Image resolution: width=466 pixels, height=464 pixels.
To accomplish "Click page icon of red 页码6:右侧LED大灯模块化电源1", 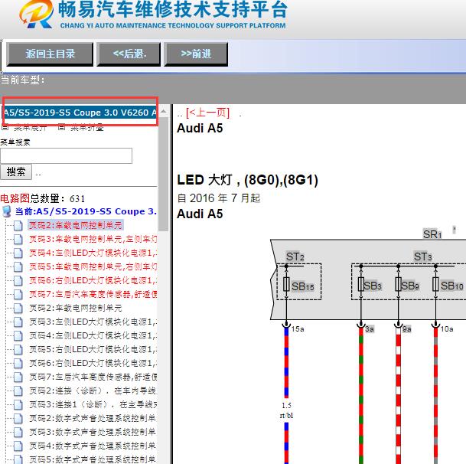I will (18, 280).
